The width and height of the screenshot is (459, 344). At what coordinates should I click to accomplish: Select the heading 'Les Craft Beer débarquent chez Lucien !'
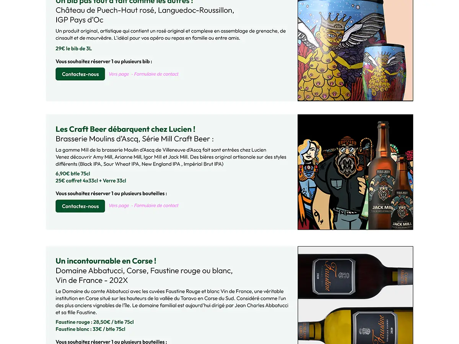click(125, 129)
